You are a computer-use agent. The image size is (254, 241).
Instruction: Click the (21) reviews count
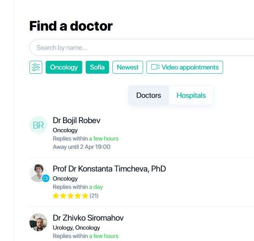94,196
